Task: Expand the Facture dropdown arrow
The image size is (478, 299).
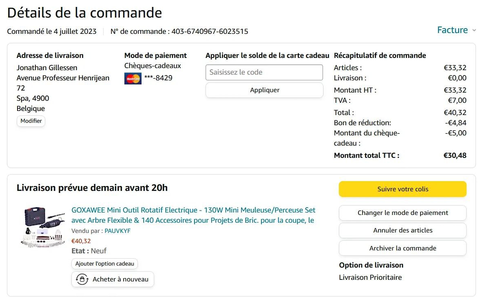Action: (474, 30)
